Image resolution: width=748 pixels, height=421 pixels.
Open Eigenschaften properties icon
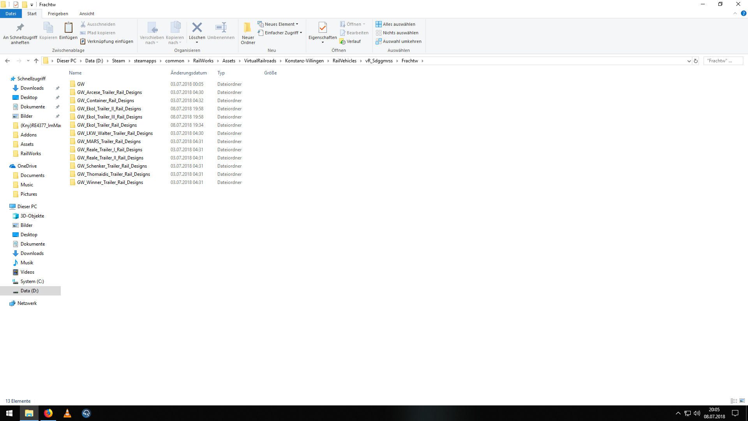[x=323, y=27]
